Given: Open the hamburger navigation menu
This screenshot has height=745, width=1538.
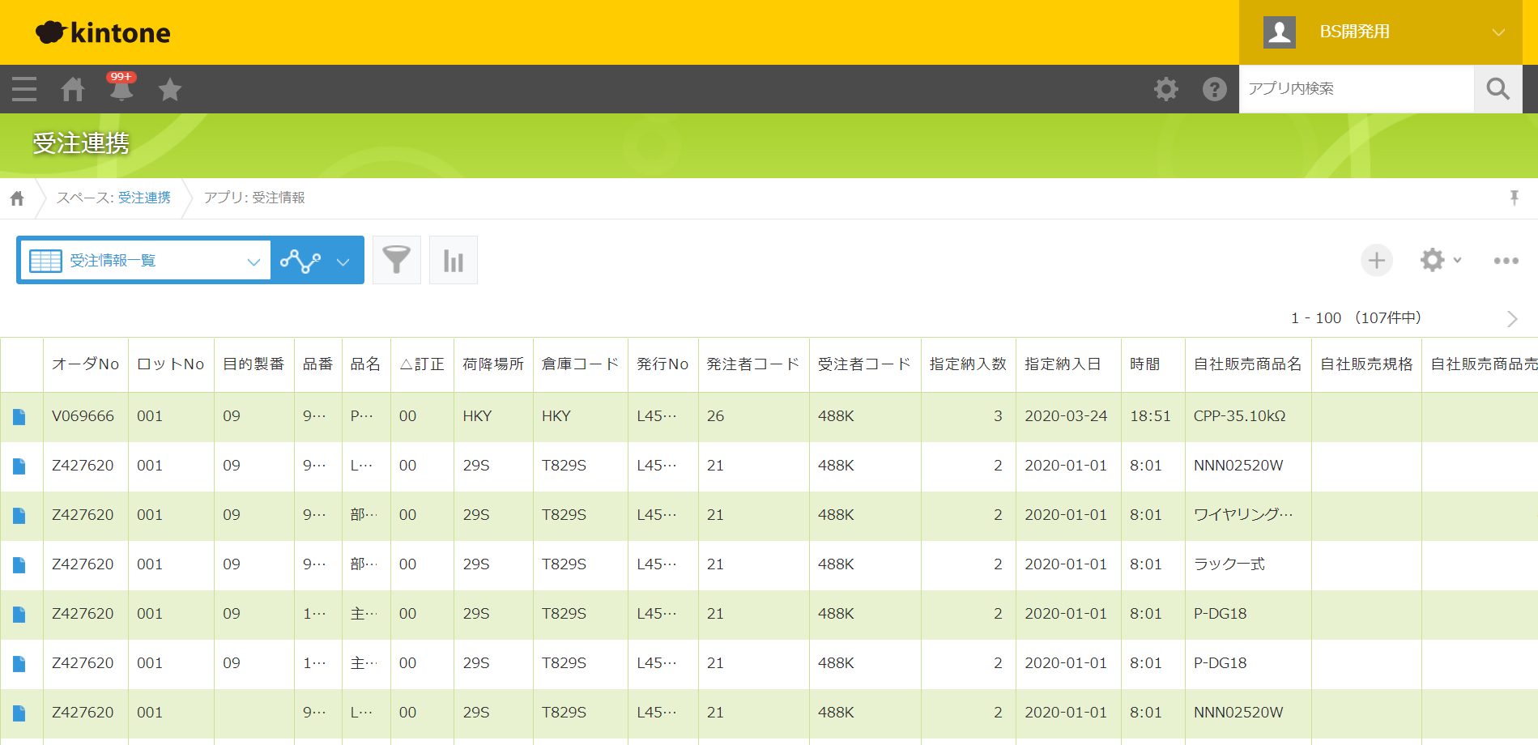Looking at the screenshot, I should pyautogui.click(x=24, y=89).
